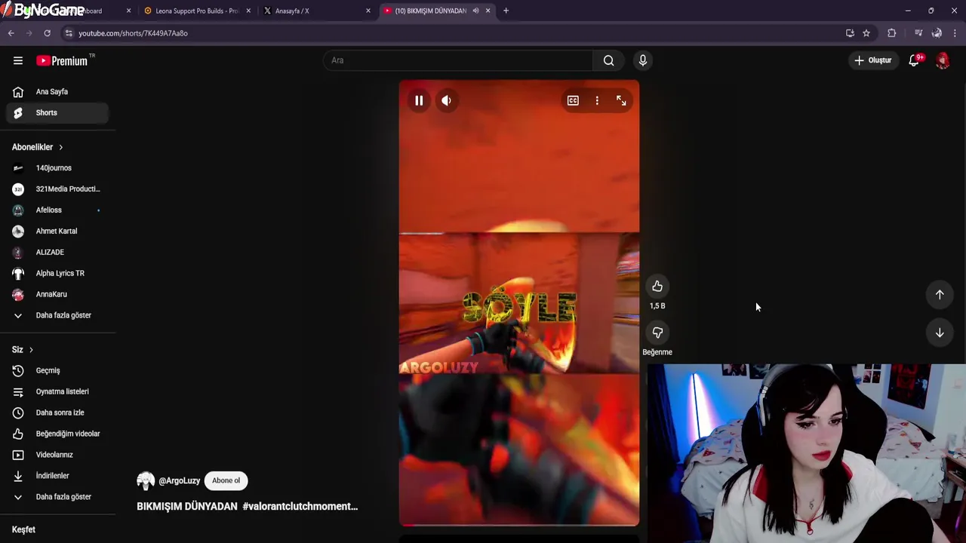Image resolution: width=966 pixels, height=543 pixels.
Task: Click the Oluştur create button
Action: (873, 60)
